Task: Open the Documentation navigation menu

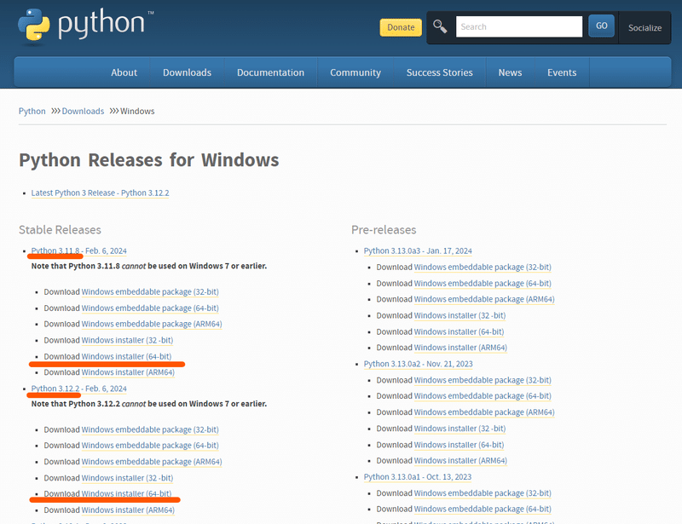Action: 270,72
